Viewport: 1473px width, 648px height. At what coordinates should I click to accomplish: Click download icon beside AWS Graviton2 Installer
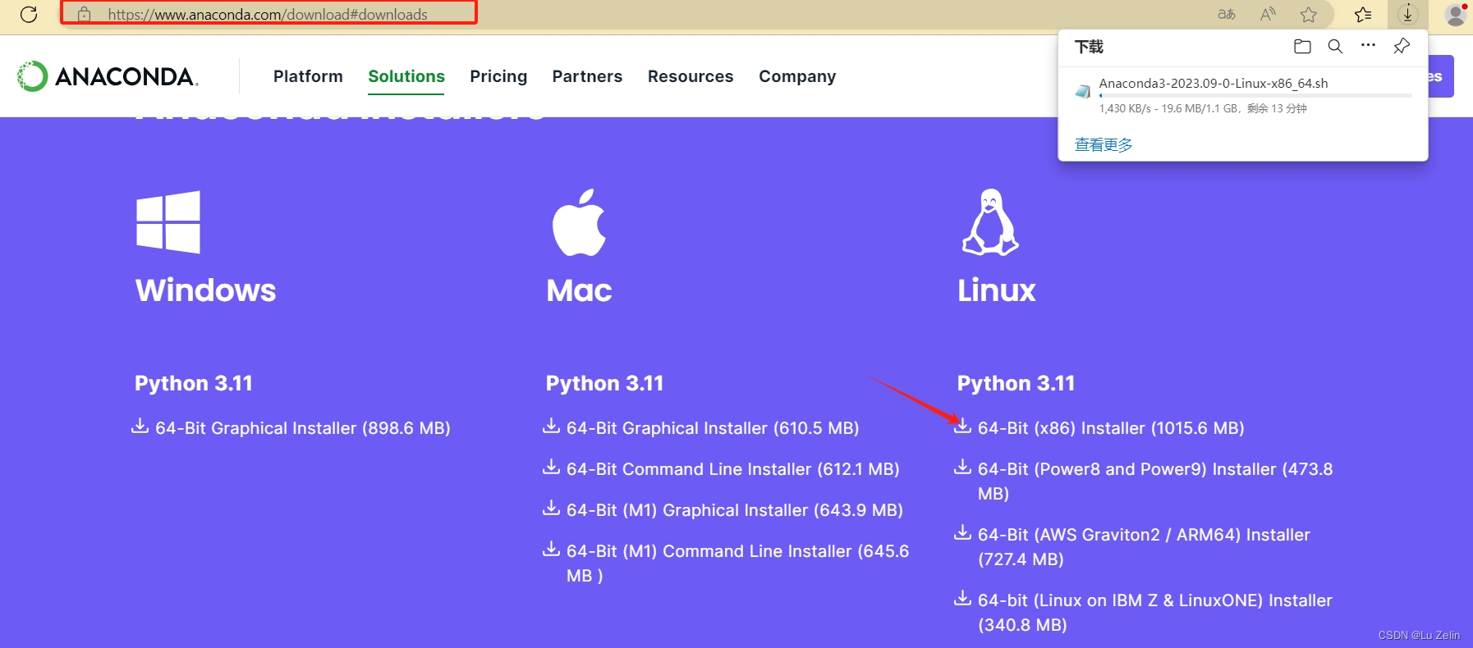tap(963, 532)
